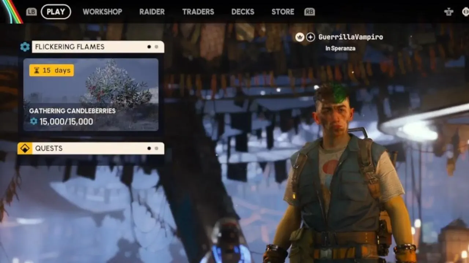Viewport: 469px width, 263px height.
Task: Click the LB bumper icon
Action: [32, 12]
